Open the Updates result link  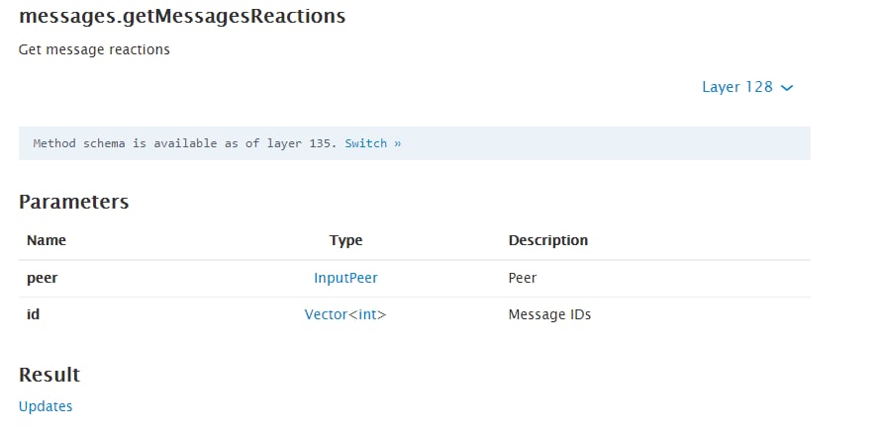point(46,406)
